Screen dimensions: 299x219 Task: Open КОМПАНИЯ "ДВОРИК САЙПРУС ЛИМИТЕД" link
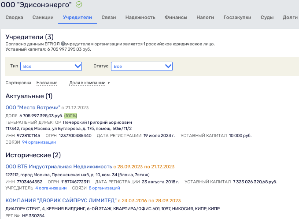pyautogui.click(x=61, y=200)
